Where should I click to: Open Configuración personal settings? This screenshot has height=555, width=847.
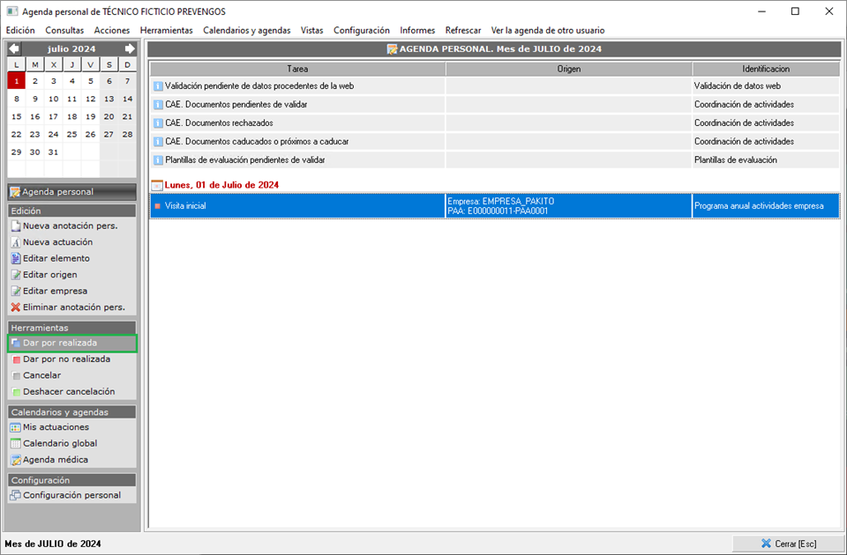point(71,495)
